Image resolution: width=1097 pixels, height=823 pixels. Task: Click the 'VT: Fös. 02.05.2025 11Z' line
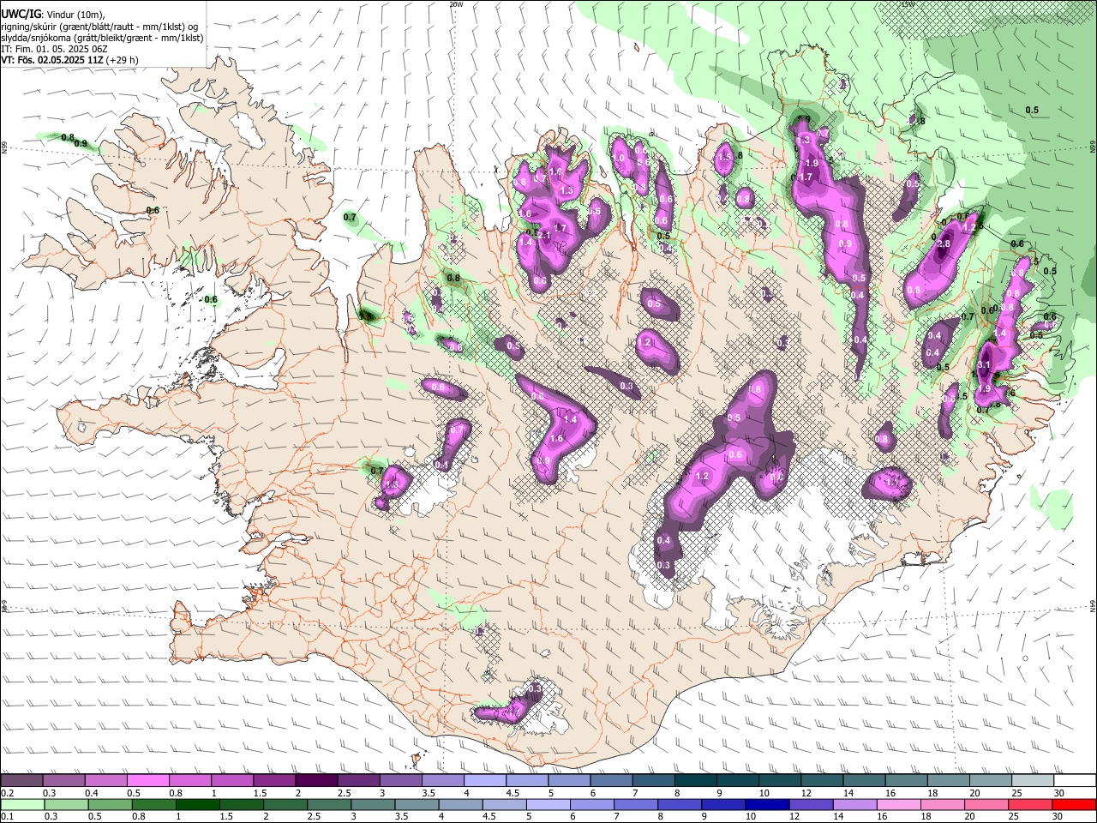[52, 60]
